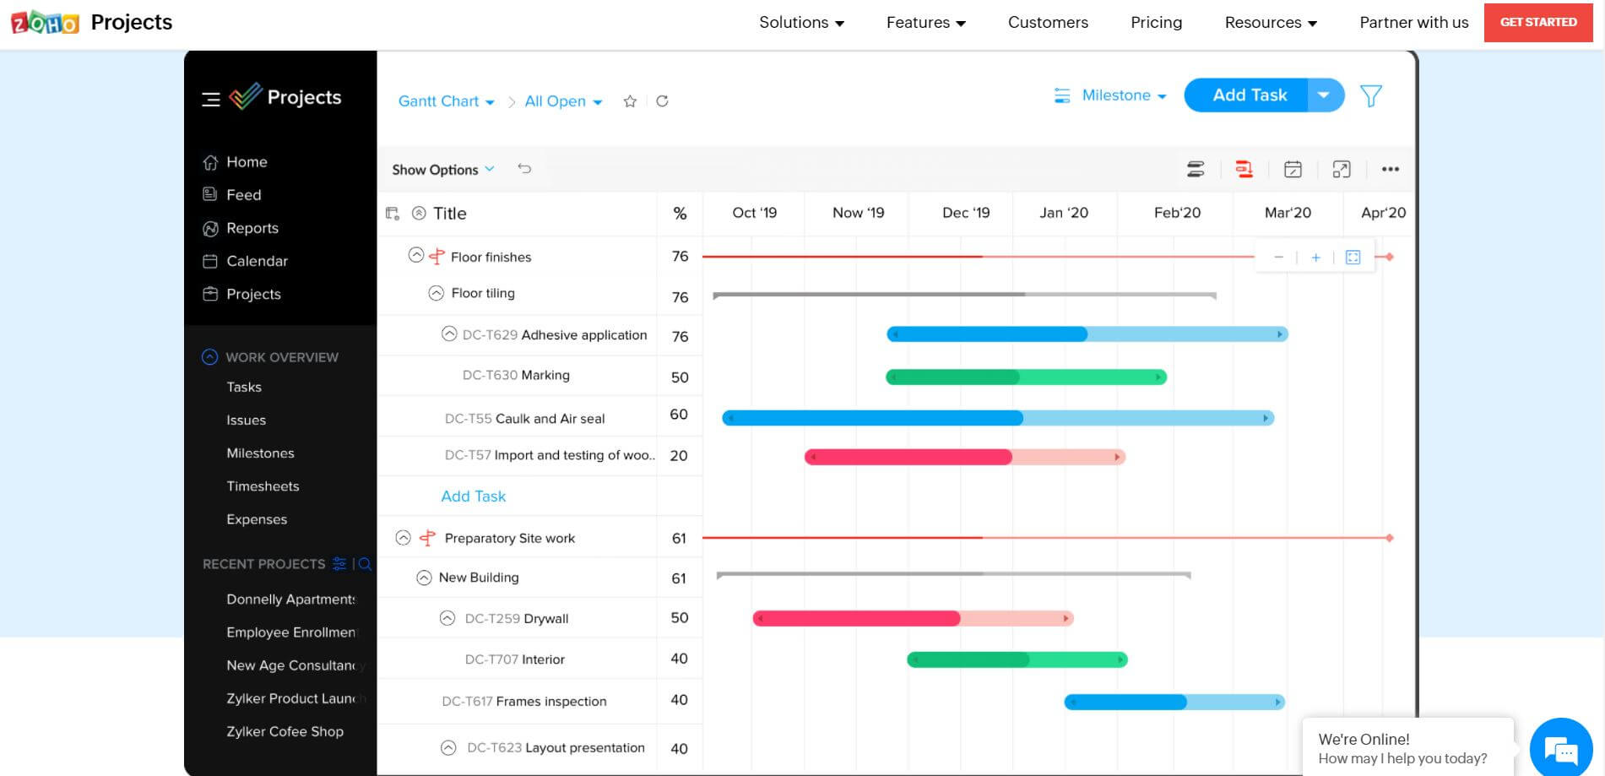
Task: Click the Projects briefcase icon in the sidebar
Action: coord(210,294)
